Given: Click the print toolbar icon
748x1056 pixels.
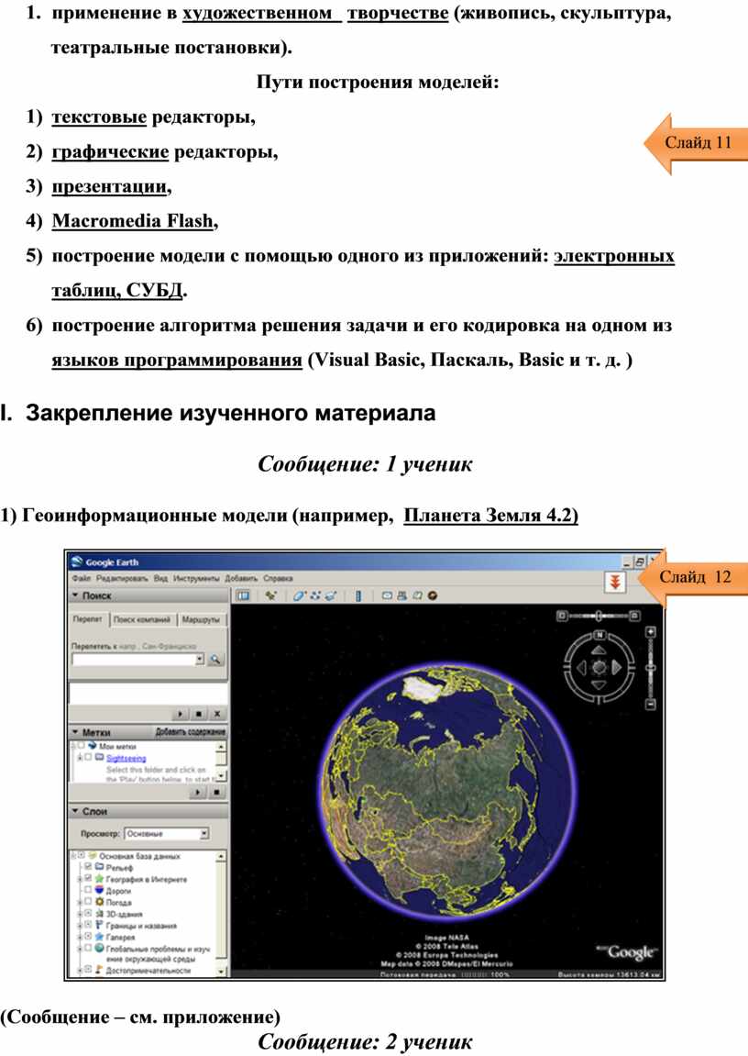Looking at the screenshot, I should pyautogui.click(x=402, y=595).
